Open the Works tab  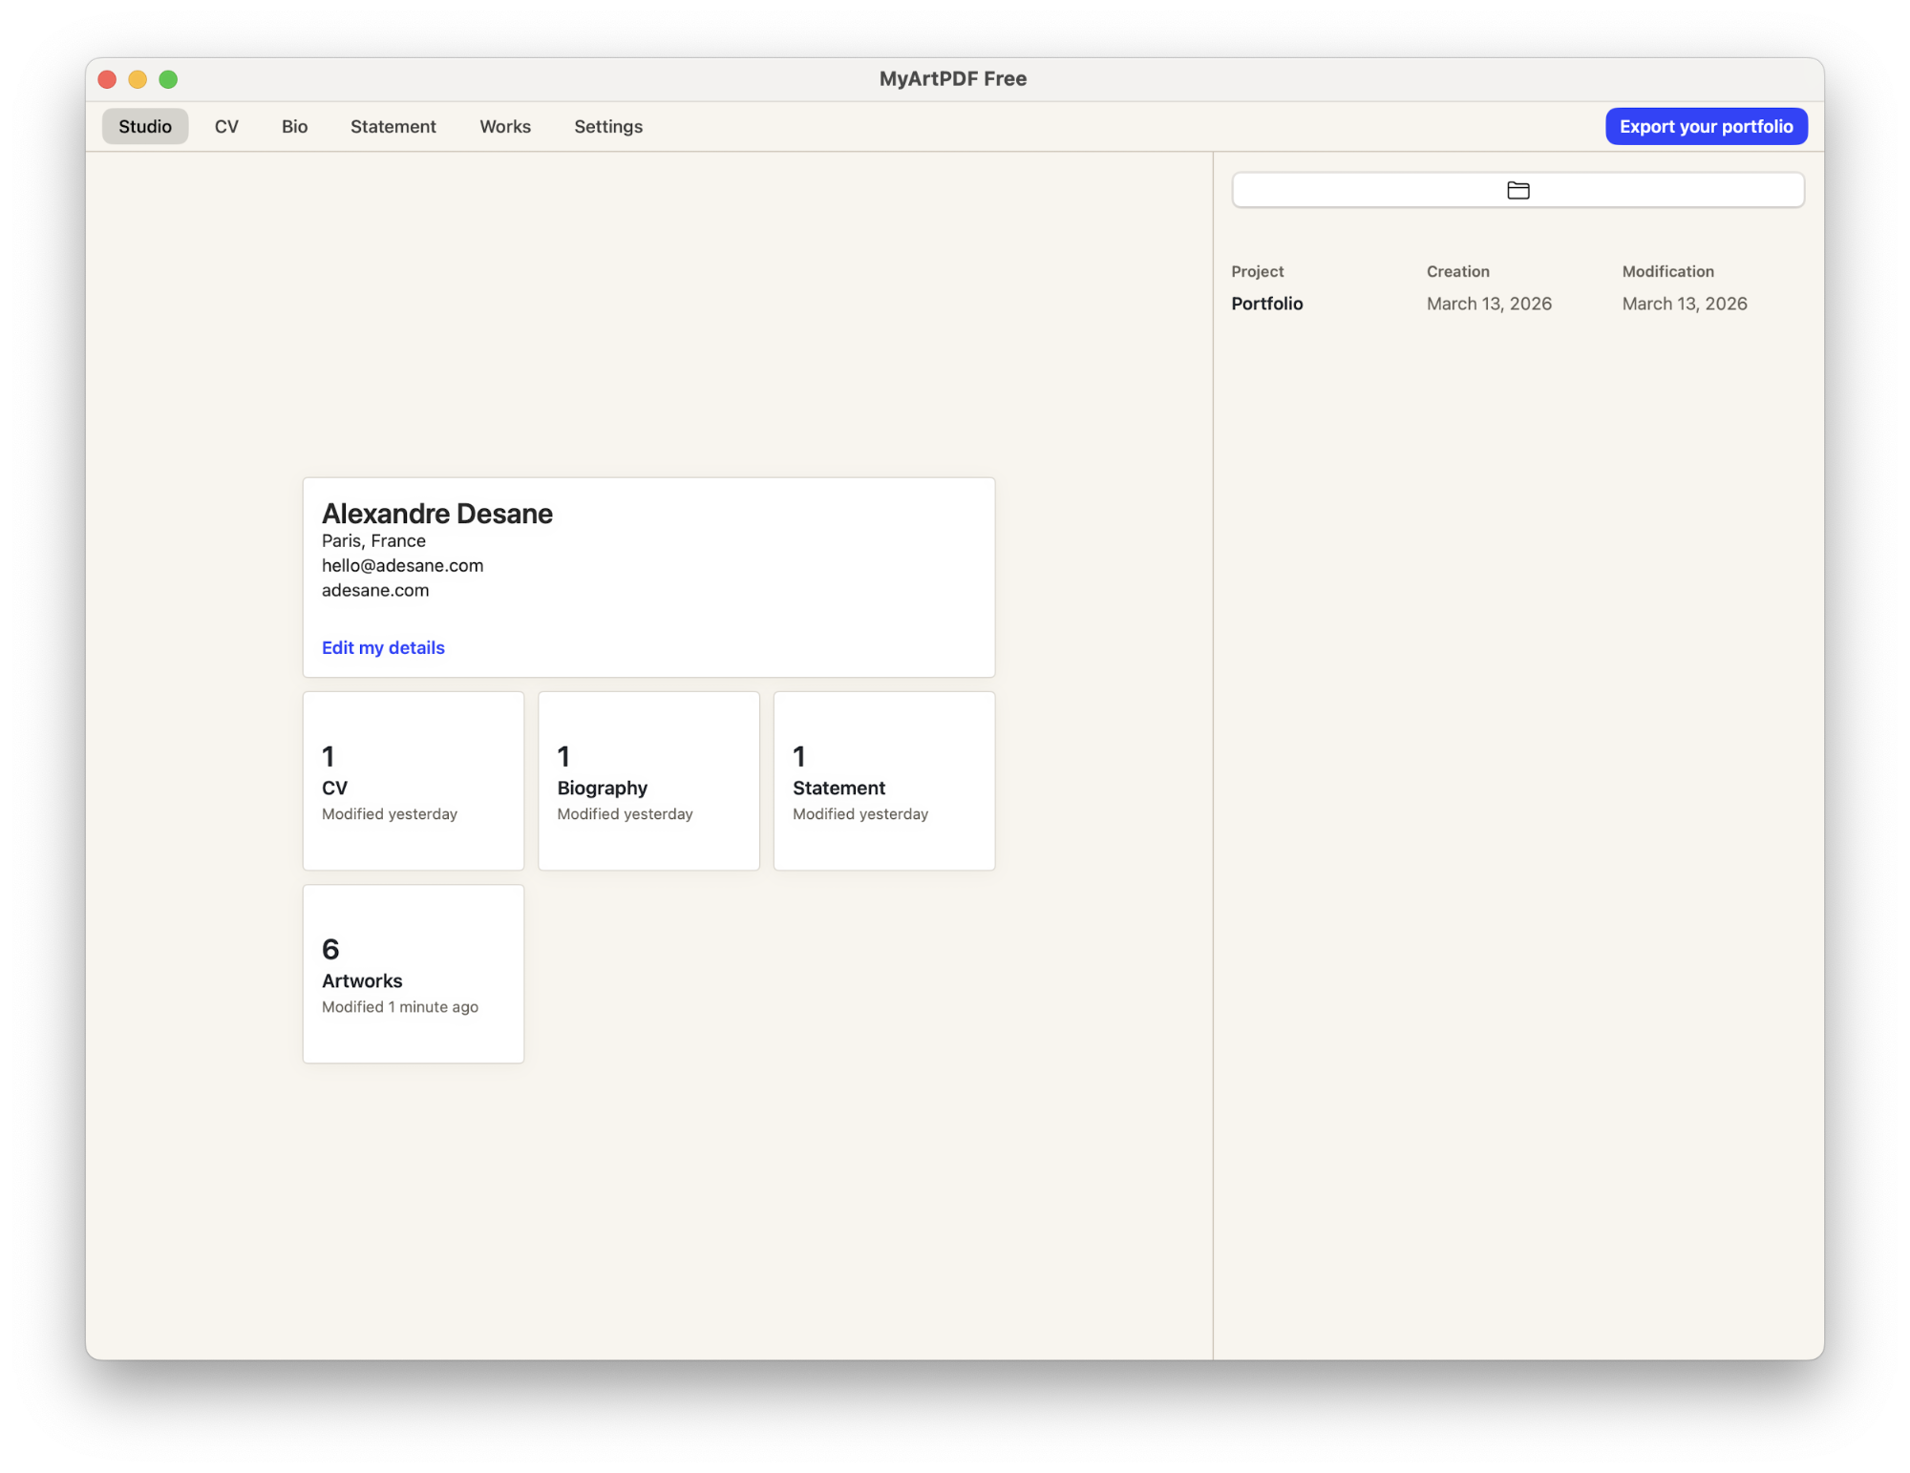[x=504, y=126]
